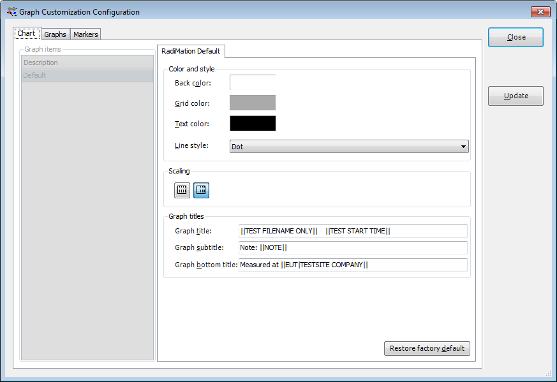Click the Graph bottom title field
Viewport: 557px width, 382px height.
[x=353, y=265]
